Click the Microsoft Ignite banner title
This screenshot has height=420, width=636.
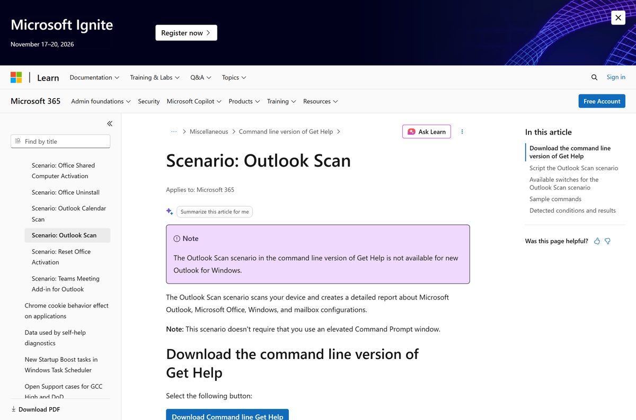(x=61, y=25)
